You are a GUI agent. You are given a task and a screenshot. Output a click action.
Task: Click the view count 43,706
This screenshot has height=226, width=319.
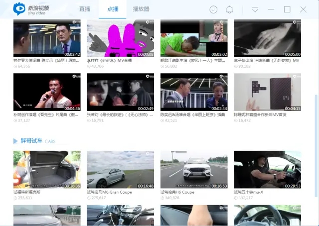click(x=95, y=66)
